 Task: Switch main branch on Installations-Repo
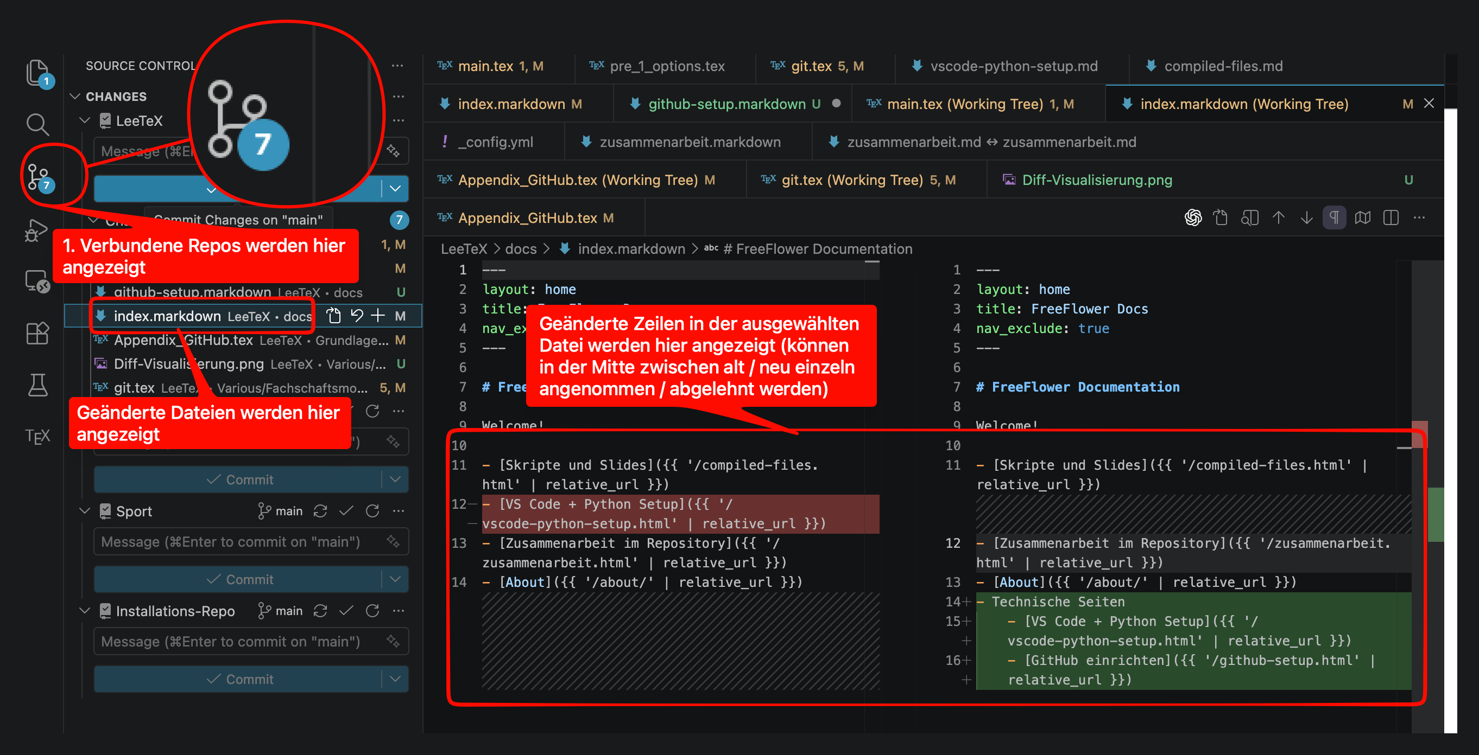click(x=281, y=610)
